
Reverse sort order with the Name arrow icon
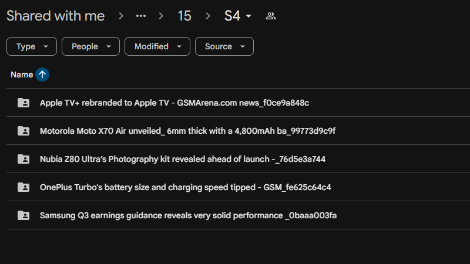pos(42,75)
